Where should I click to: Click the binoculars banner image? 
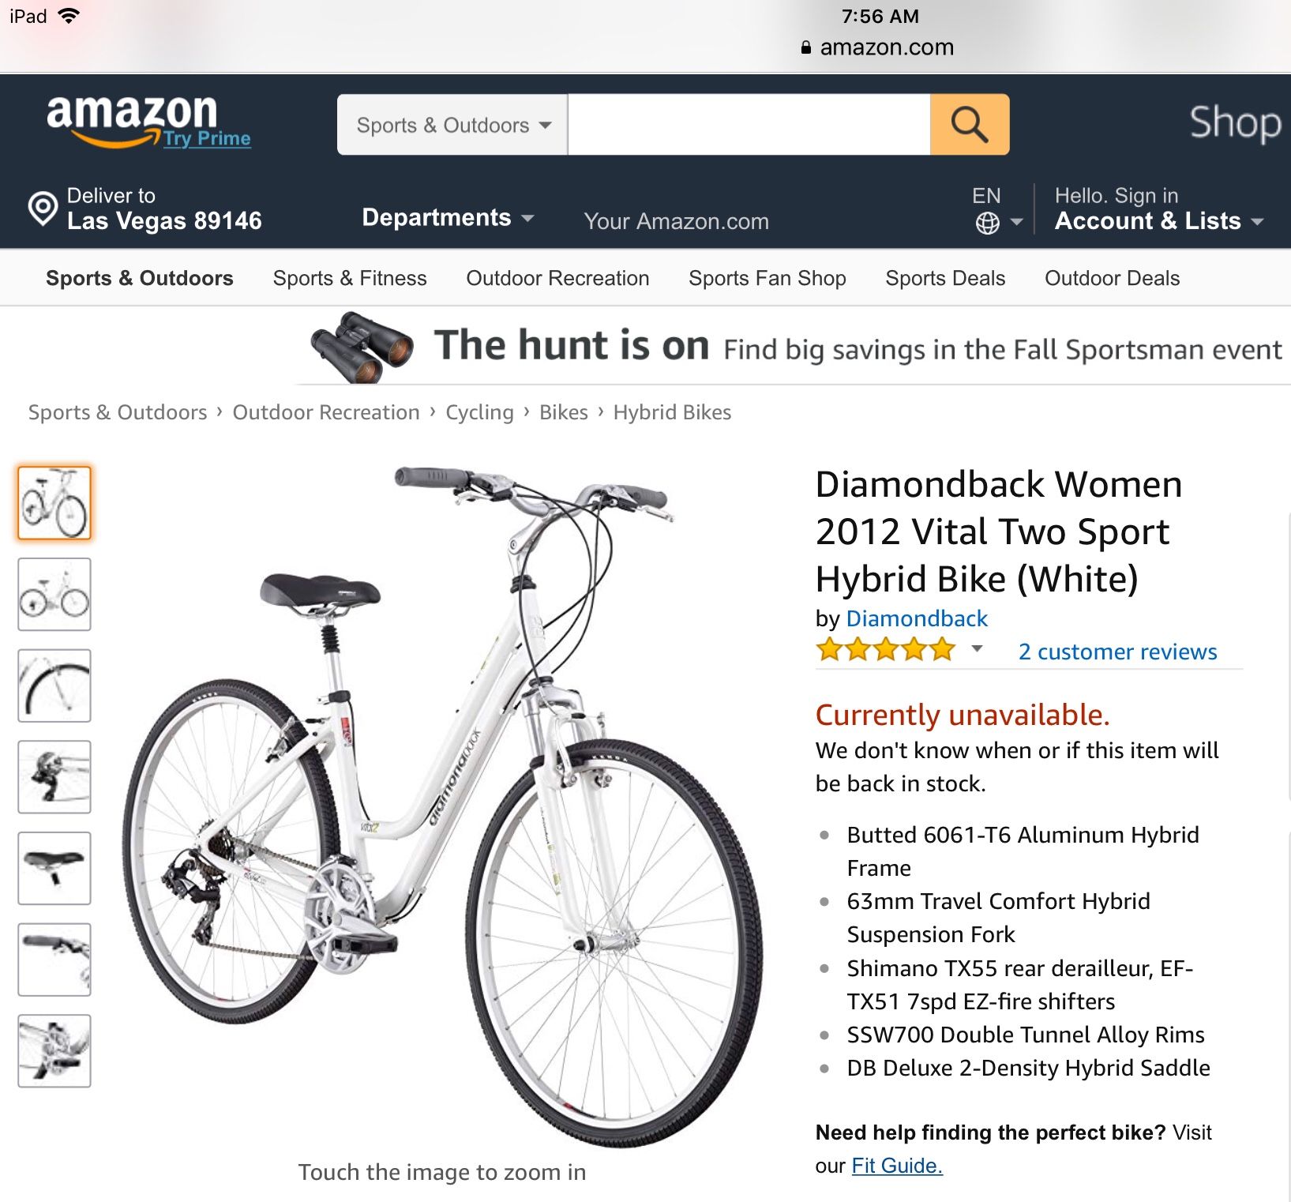tap(362, 347)
